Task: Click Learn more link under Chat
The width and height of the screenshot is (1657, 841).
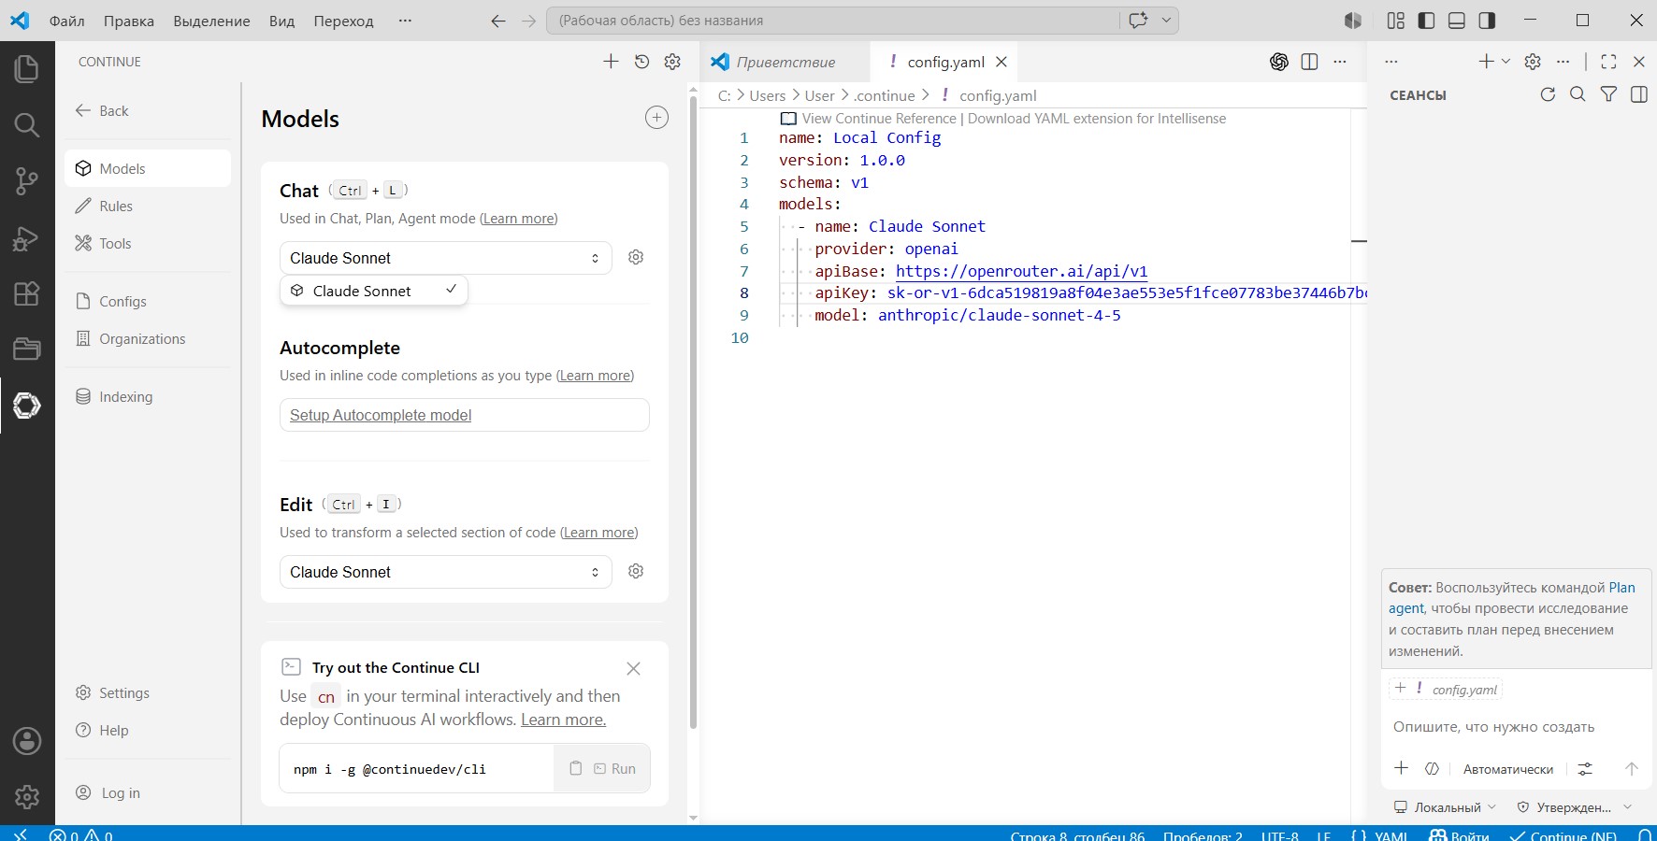Action: pyautogui.click(x=519, y=219)
